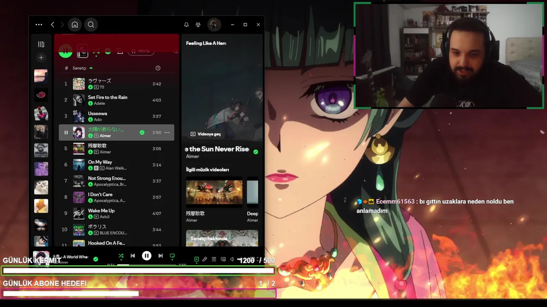Toggle playlist download in header
547x307 pixels.
tap(108, 51)
